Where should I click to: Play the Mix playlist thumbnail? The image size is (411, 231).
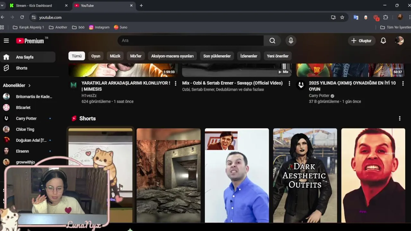click(237, 70)
